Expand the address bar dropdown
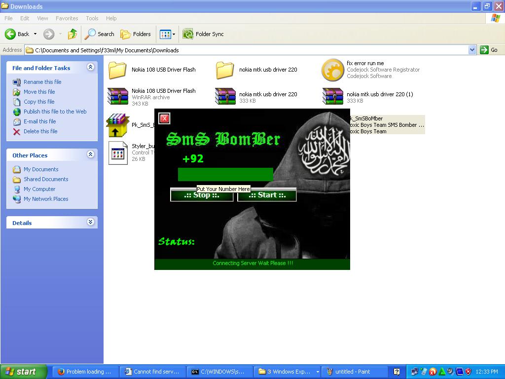The image size is (505, 379). tap(472, 50)
